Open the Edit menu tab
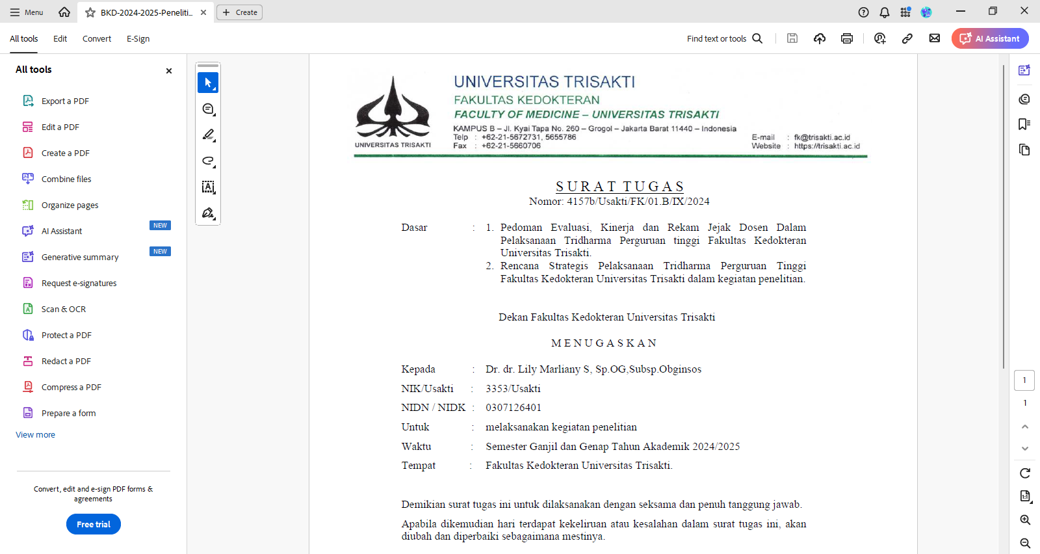This screenshot has width=1040, height=554. [x=60, y=39]
